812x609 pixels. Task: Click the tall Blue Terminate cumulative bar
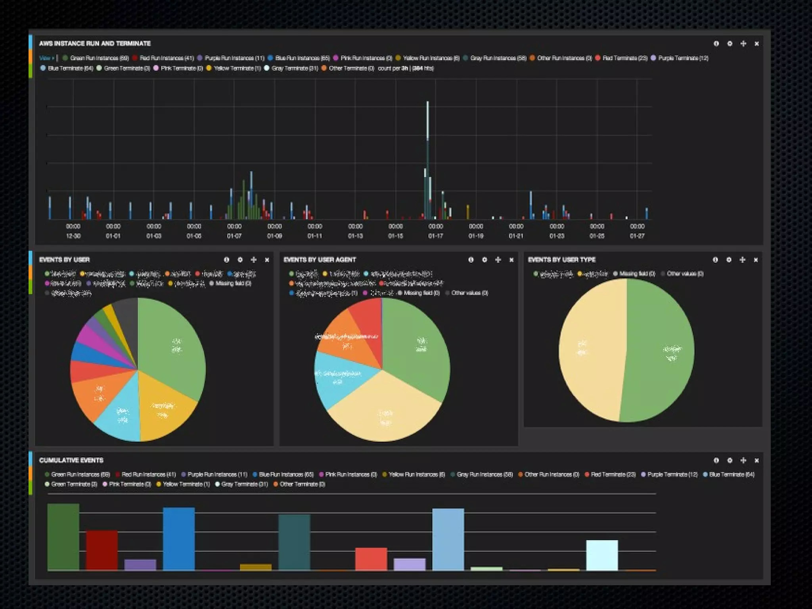448,539
